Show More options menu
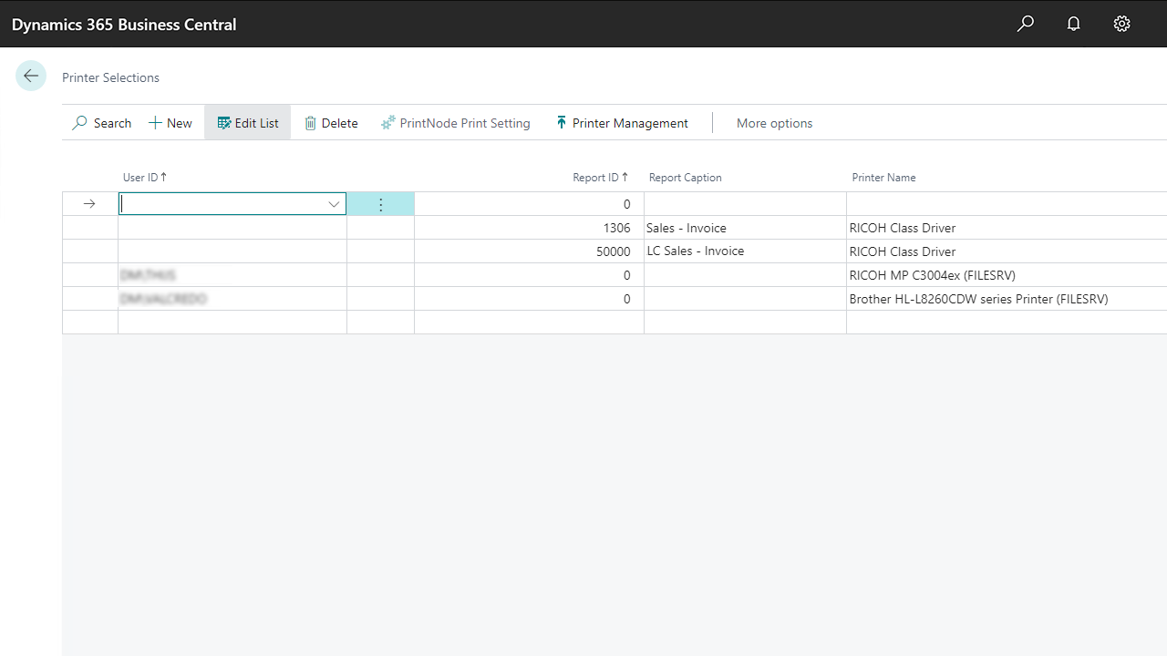 (x=774, y=123)
